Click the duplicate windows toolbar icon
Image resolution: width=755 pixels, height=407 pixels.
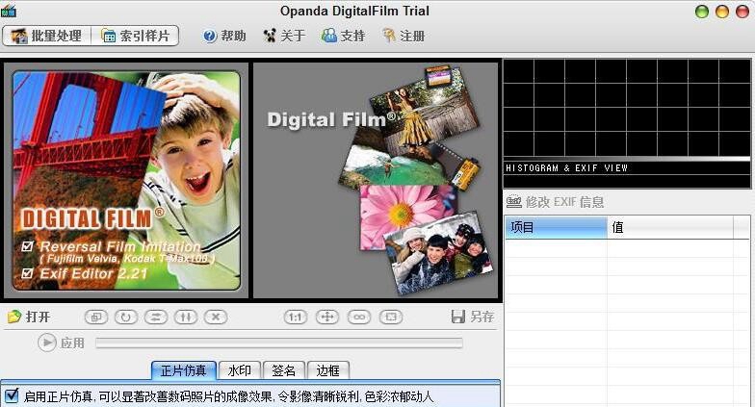point(96,318)
